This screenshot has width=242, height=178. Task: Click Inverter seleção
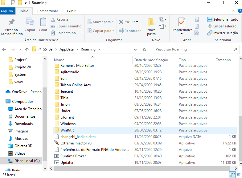click(x=223, y=33)
